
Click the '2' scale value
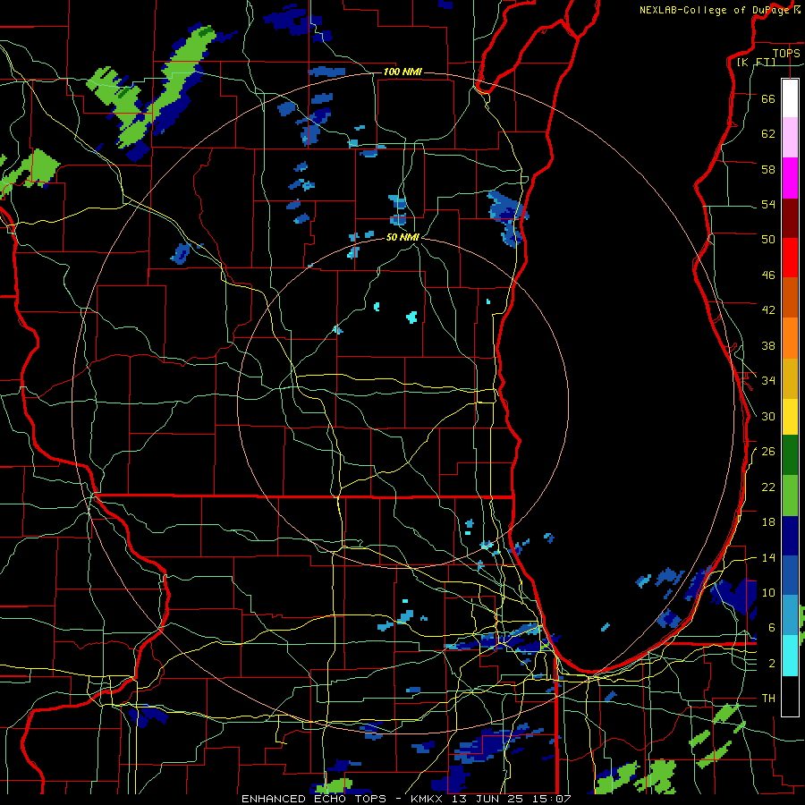point(772,664)
